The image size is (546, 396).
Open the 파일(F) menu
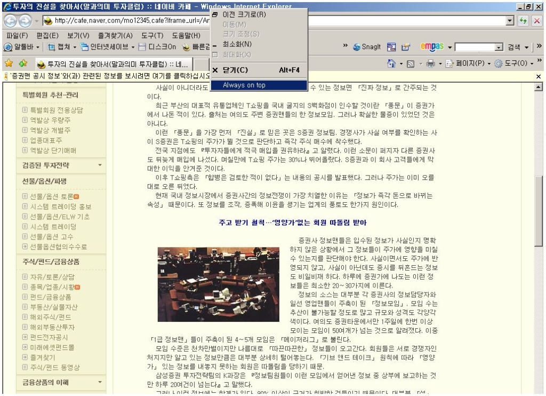click(x=17, y=36)
